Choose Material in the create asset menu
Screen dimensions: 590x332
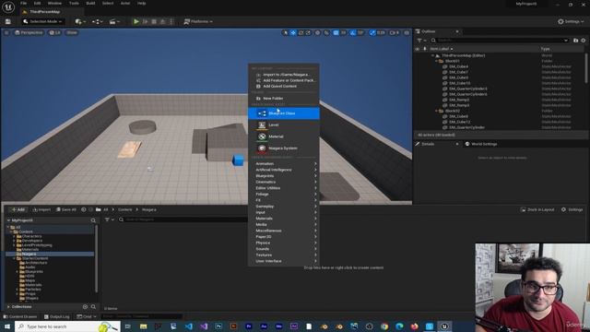pyautogui.click(x=284, y=136)
